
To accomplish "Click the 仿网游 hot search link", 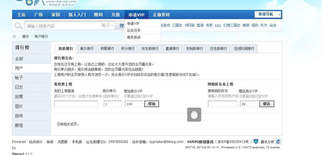I will pos(189,25).
